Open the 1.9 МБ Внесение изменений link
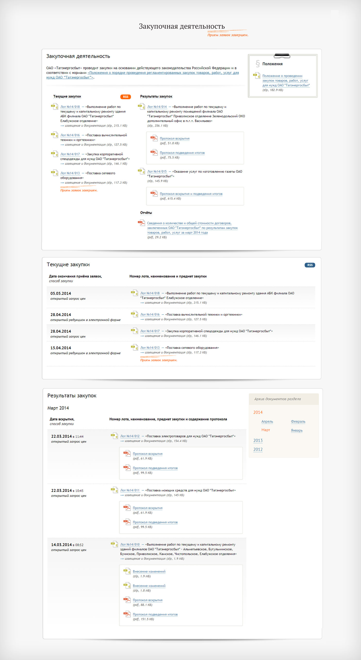361x660 pixels. click(x=149, y=572)
